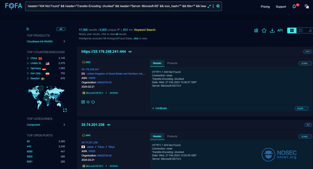
Task: Open Header tab of first result
Action: [157, 63]
